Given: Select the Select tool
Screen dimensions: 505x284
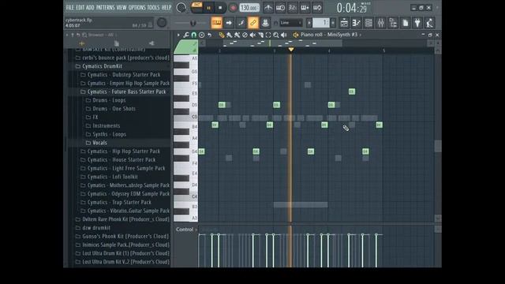Looking at the screenshot, I should coord(268,35).
